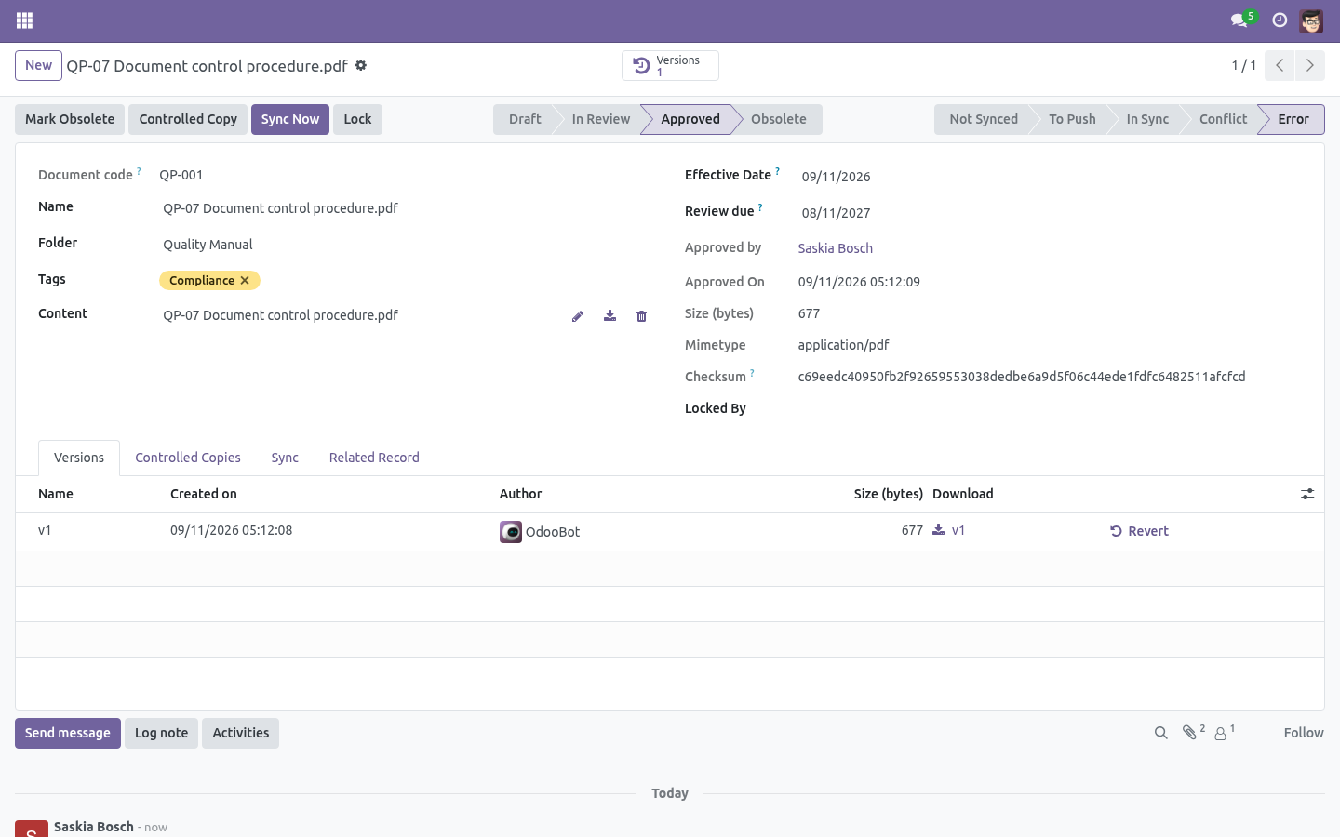
Task: Click Effective Date help question mark
Action: [x=778, y=171]
